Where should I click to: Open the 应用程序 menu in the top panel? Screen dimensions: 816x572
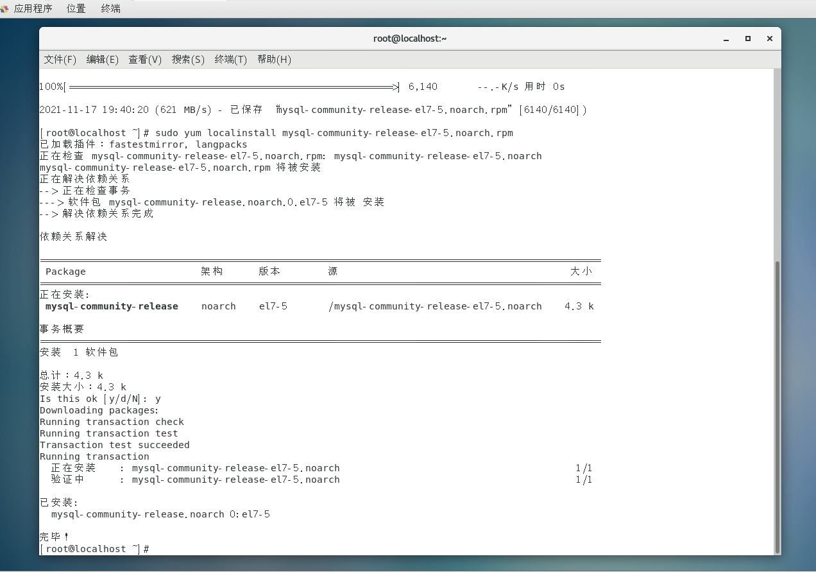pos(33,8)
